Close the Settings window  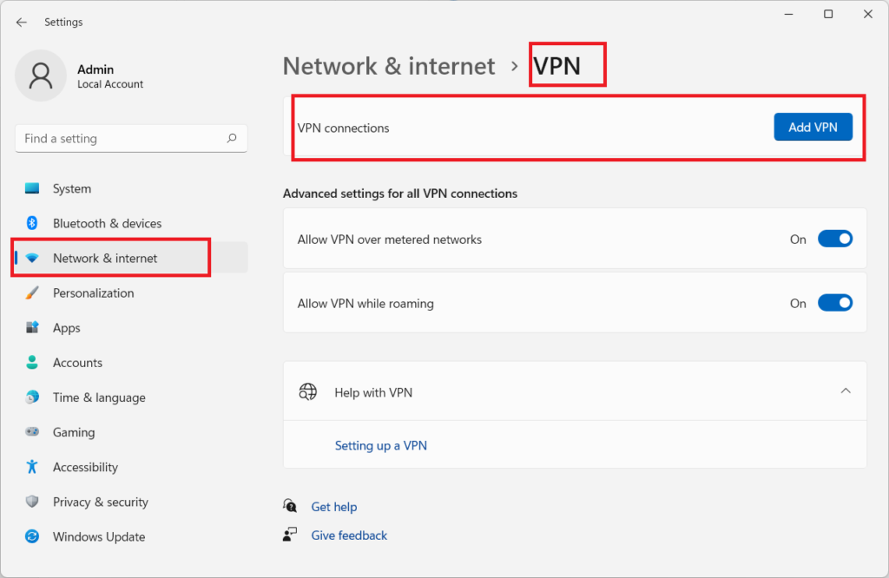point(868,14)
